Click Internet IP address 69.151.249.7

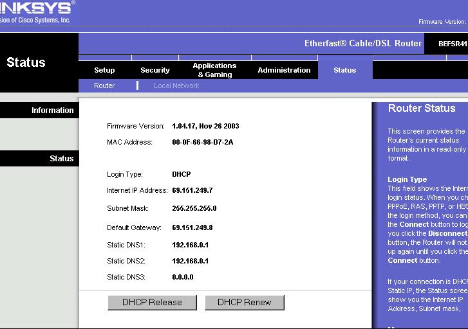tap(192, 190)
